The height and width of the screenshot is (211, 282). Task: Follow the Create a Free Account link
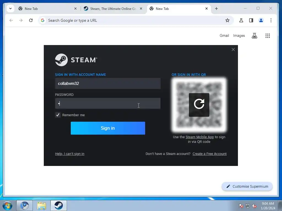[x=210, y=154]
